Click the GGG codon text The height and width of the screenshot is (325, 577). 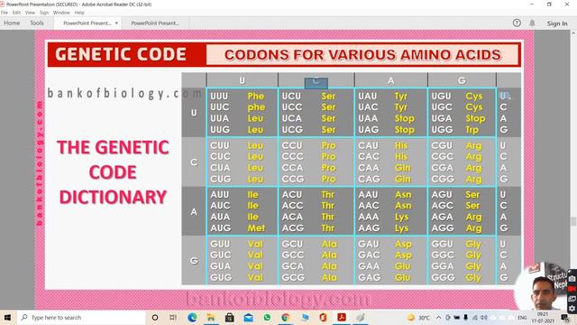(443, 277)
